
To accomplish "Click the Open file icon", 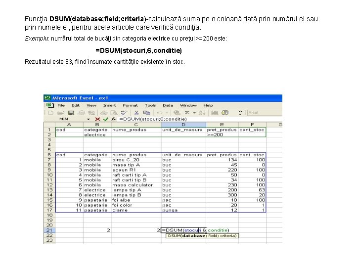I will [x=61, y=113].
